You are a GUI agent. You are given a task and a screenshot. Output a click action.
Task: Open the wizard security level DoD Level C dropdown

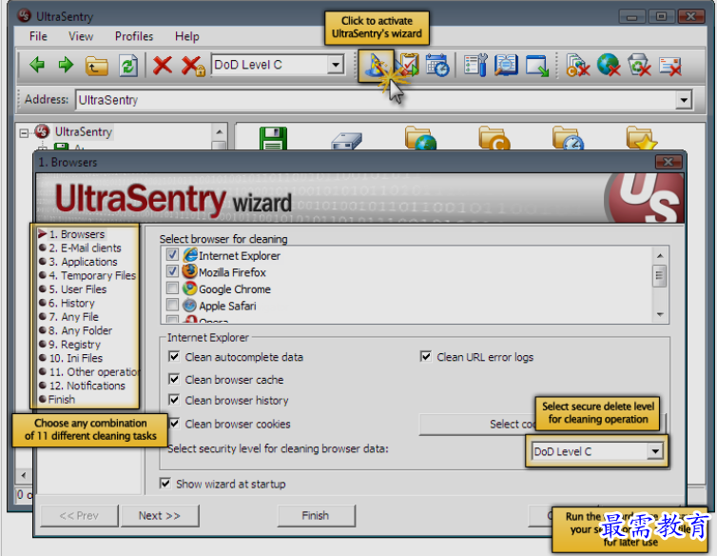click(655, 451)
